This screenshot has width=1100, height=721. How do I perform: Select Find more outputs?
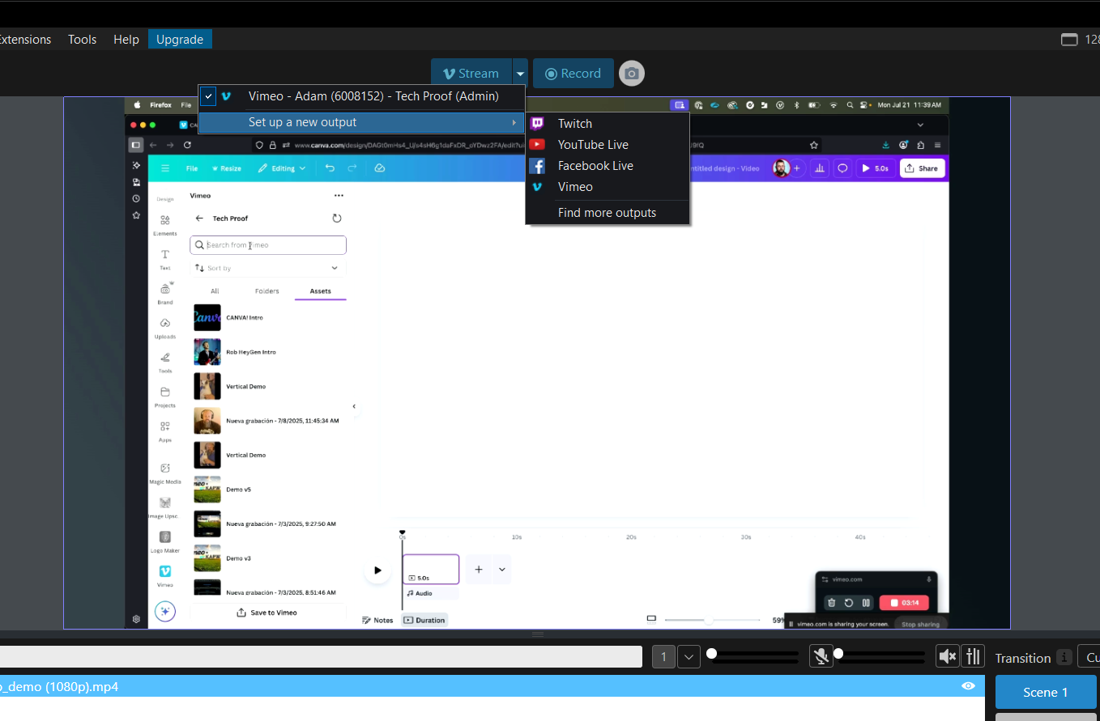(608, 213)
